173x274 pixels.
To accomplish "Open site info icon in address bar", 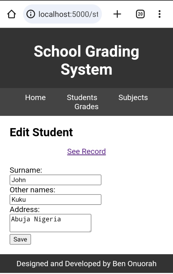I will tap(31, 14).
